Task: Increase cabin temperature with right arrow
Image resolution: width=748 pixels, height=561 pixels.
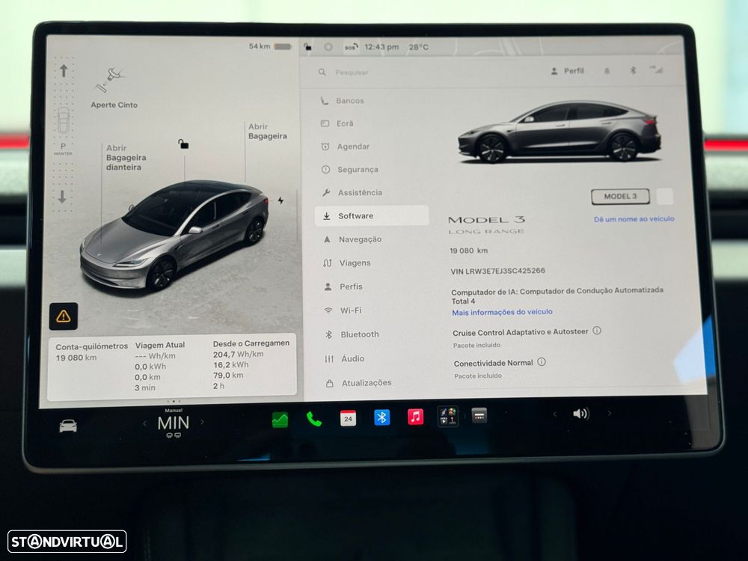Action: (202, 422)
